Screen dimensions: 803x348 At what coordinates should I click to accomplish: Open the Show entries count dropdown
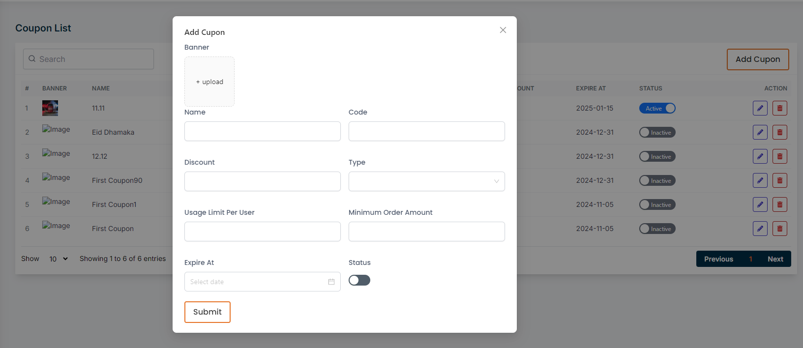(58, 259)
